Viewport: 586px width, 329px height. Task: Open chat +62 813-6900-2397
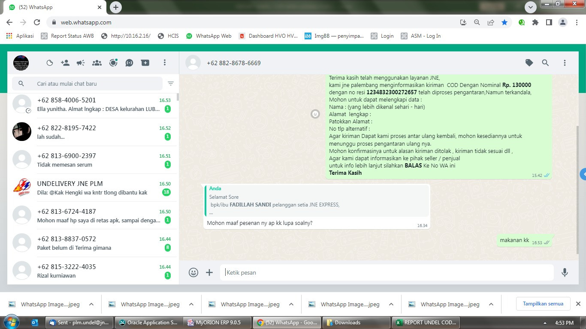[x=93, y=160]
